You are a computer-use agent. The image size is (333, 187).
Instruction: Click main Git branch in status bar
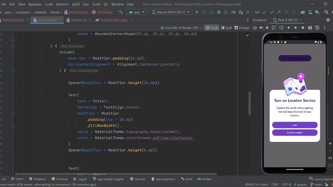316,185
